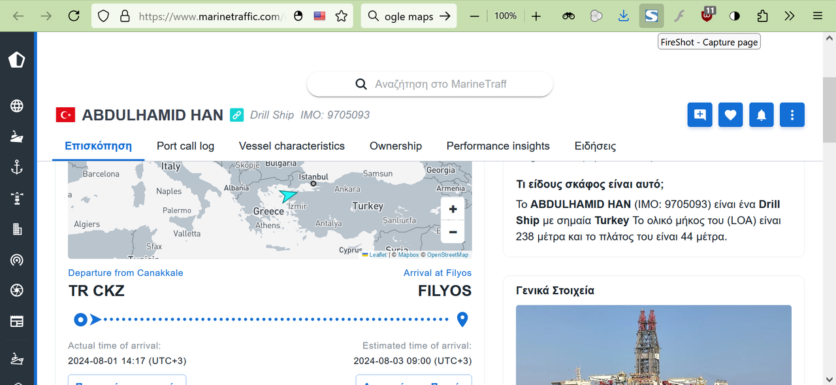Open Vessel characteristics tab
Image resolution: width=836 pixels, height=385 pixels.
point(292,146)
